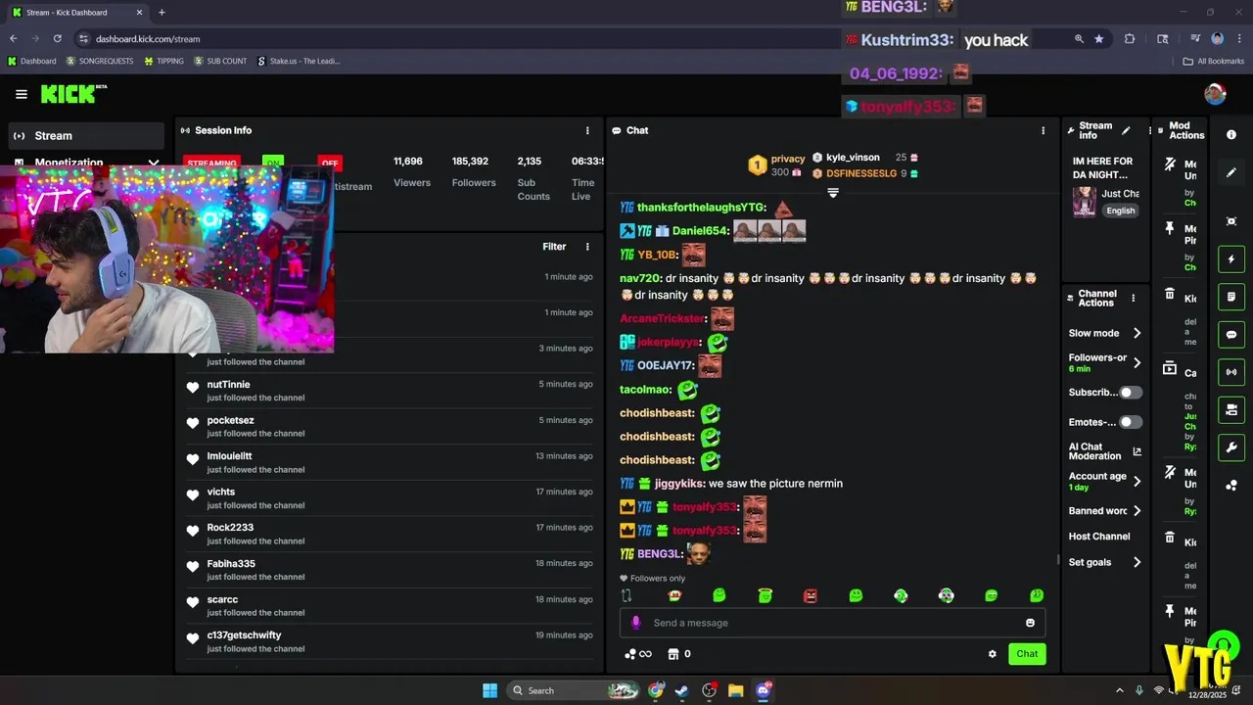The image size is (1253, 705).
Task: Click c137getschwifty follower entry
Action: [x=390, y=641]
